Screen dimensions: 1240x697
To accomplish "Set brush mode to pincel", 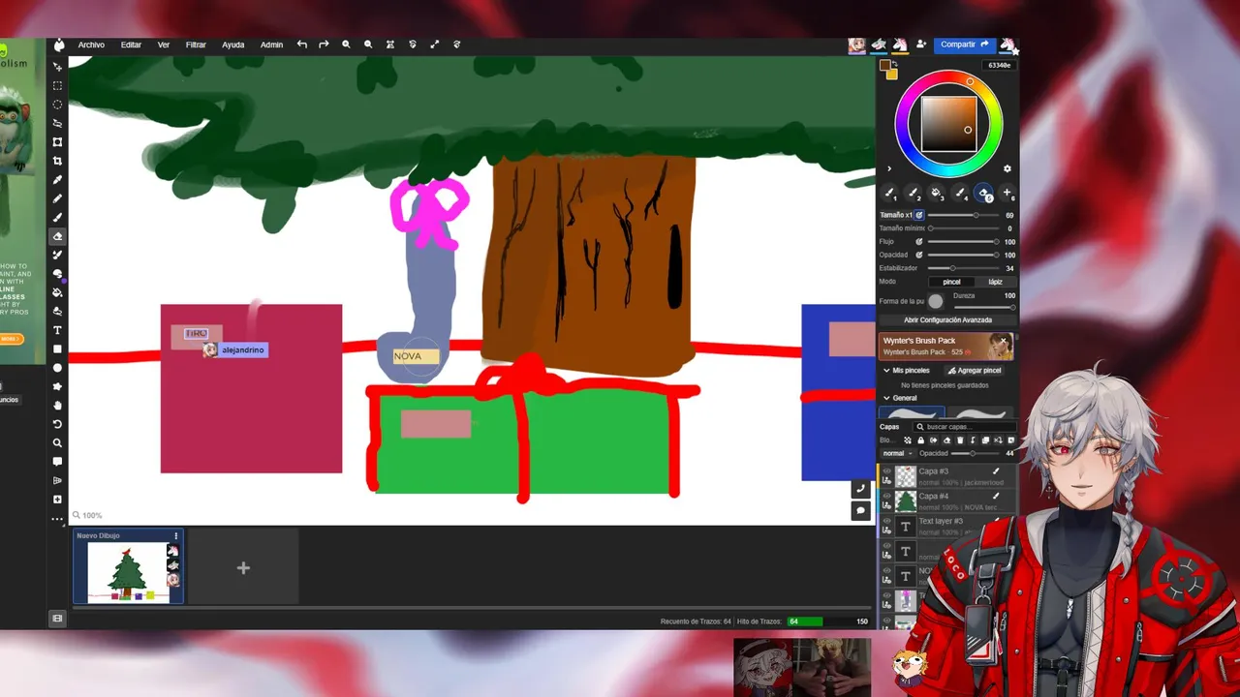I will coord(951,282).
